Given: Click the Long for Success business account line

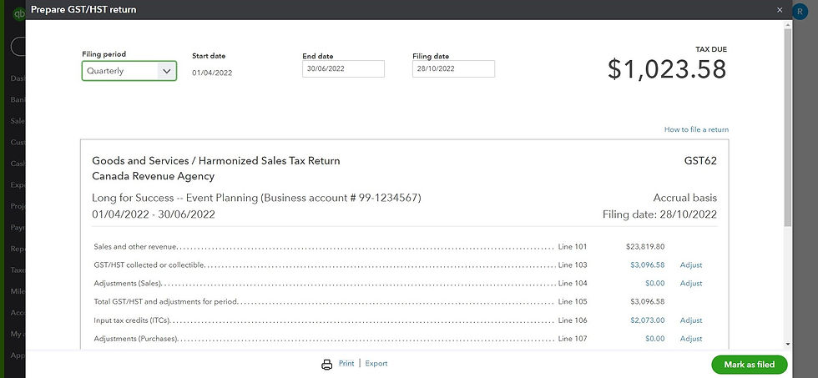Looking at the screenshot, I should (256, 198).
